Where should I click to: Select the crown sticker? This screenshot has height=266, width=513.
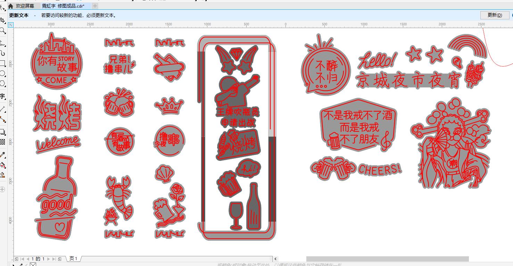point(169,106)
